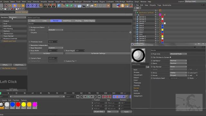This screenshot has height=116, width=206.
Task: Go to start of timeline
Action: [x=78, y=97]
